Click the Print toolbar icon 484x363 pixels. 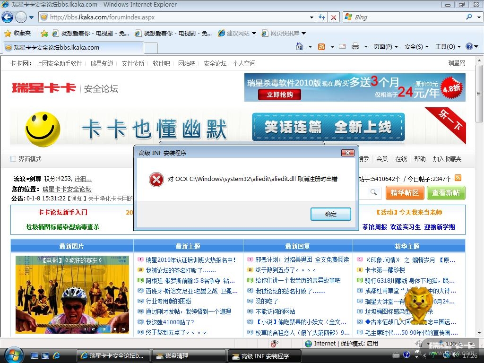(x=355, y=47)
